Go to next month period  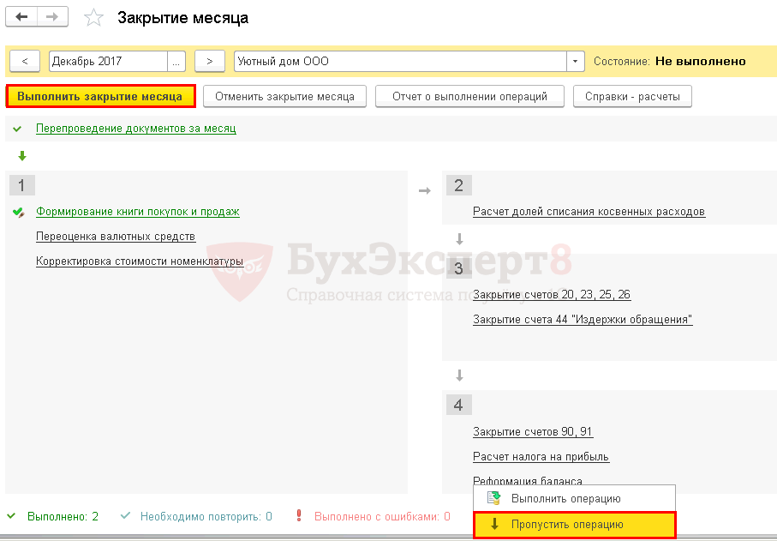pyautogui.click(x=209, y=62)
